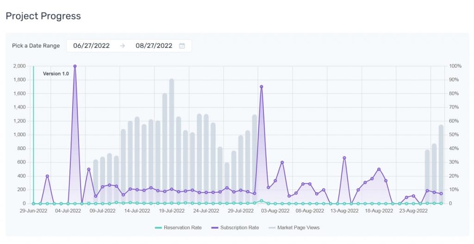
Task: Select the subscription peak on 13-Aug
Action: (344, 158)
